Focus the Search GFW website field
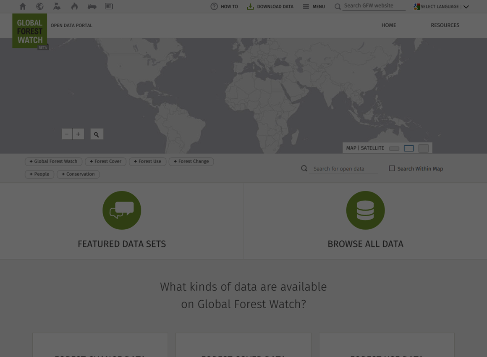This screenshot has height=357, width=487. pyautogui.click(x=374, y=6)
